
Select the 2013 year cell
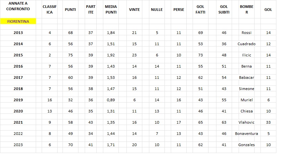[18, 33]
